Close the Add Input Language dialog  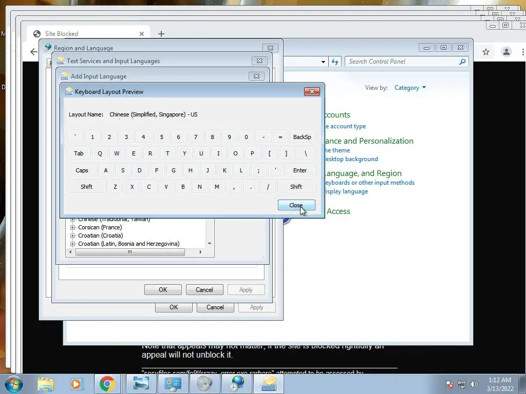(257, 76)
